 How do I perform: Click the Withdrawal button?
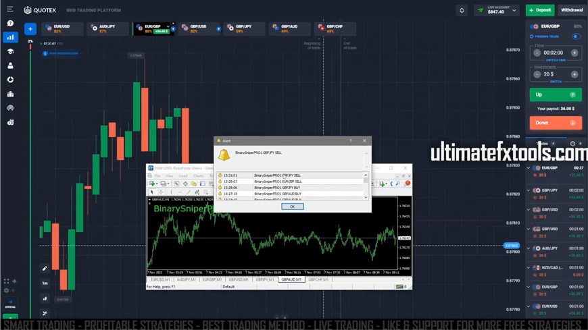[572, 10]
